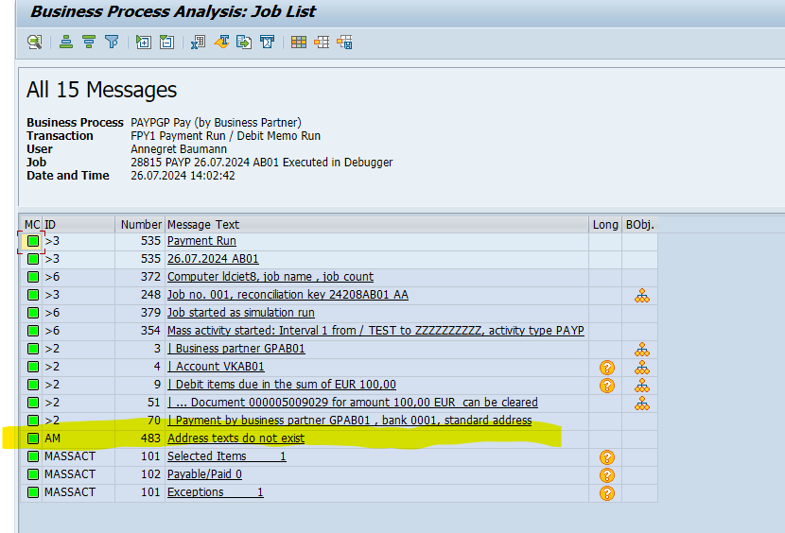The width and height of the screenshot is (785, 533).
Task: Open Debit items due EUR 100,00 link
Action: pos(281,385)
